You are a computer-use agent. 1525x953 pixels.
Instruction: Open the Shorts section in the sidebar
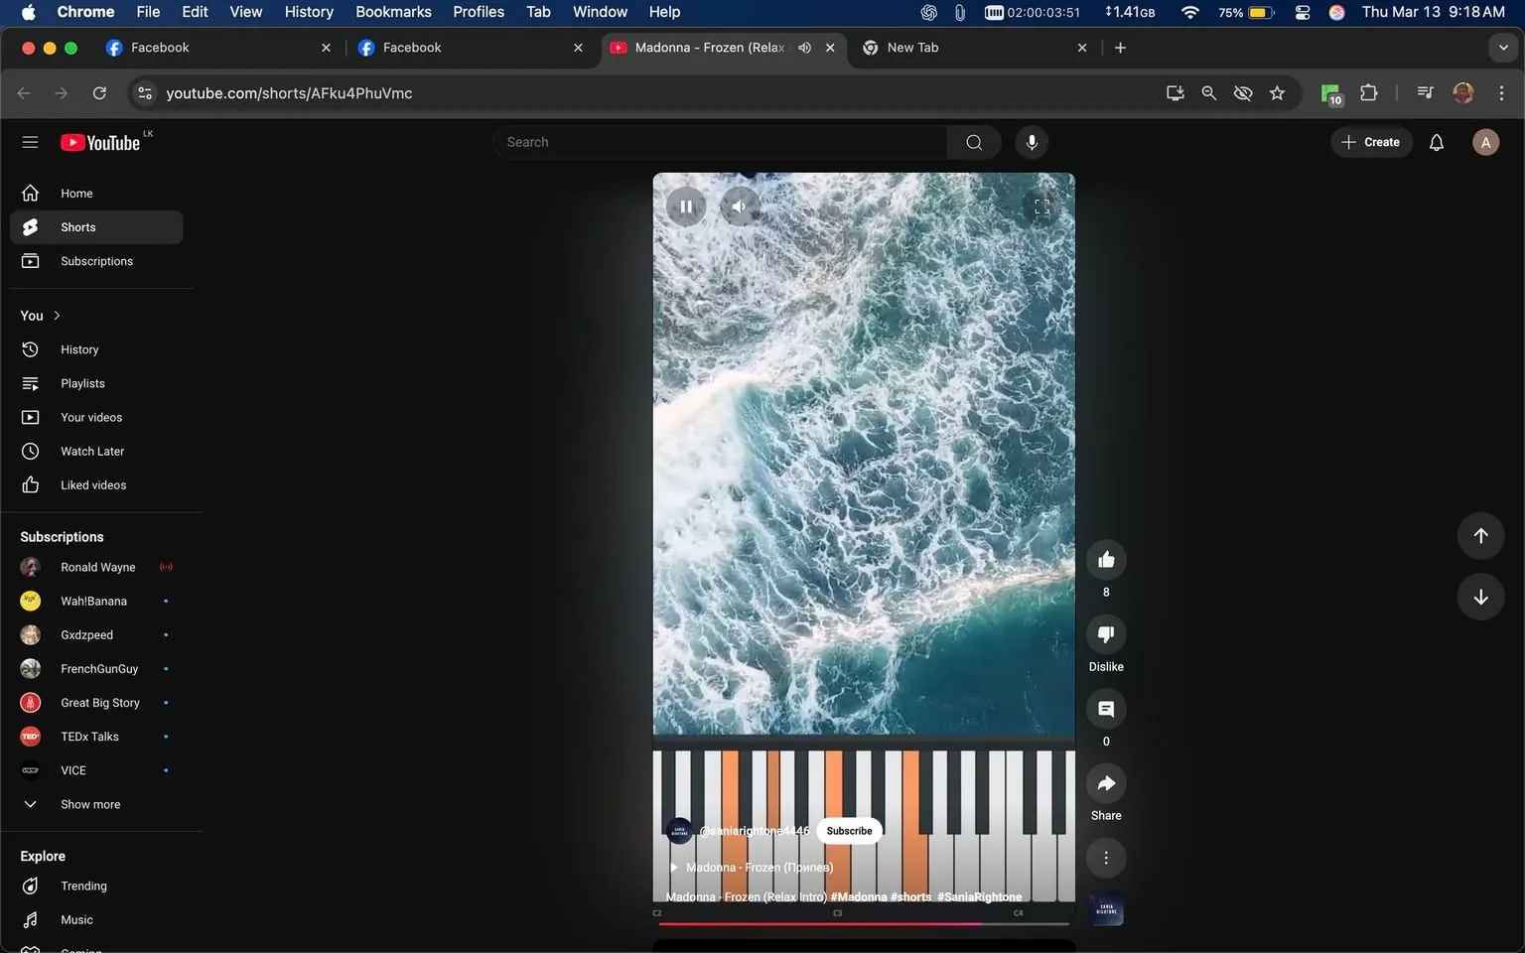(77, 226)
